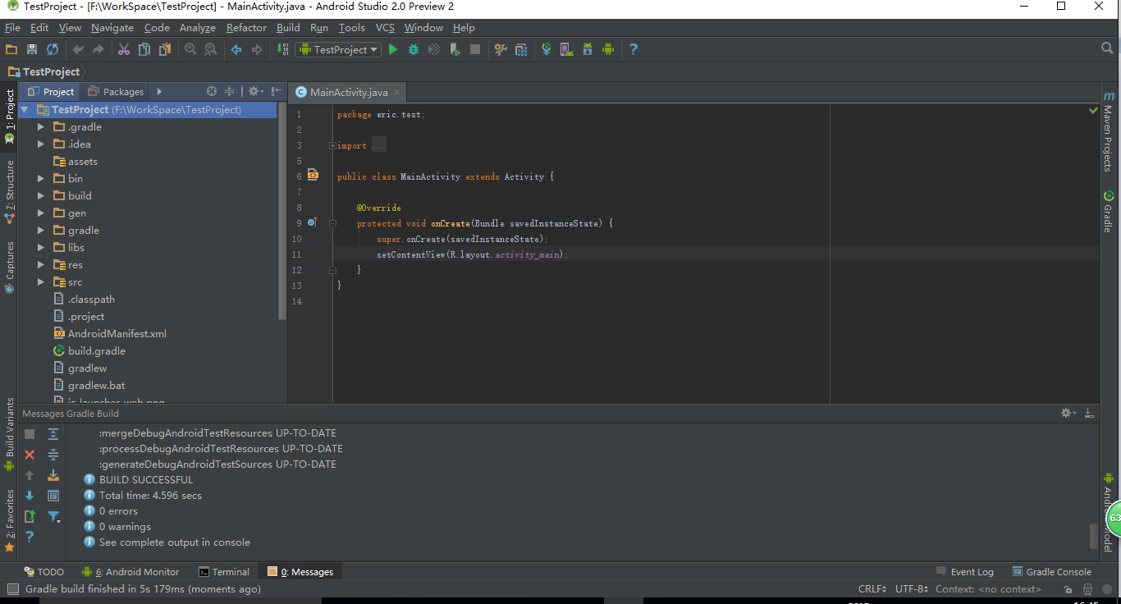The width and height of the screenshot is (1121, 604).
Task: Toggle the 1: Project tool window button
Action: [9, 117]
